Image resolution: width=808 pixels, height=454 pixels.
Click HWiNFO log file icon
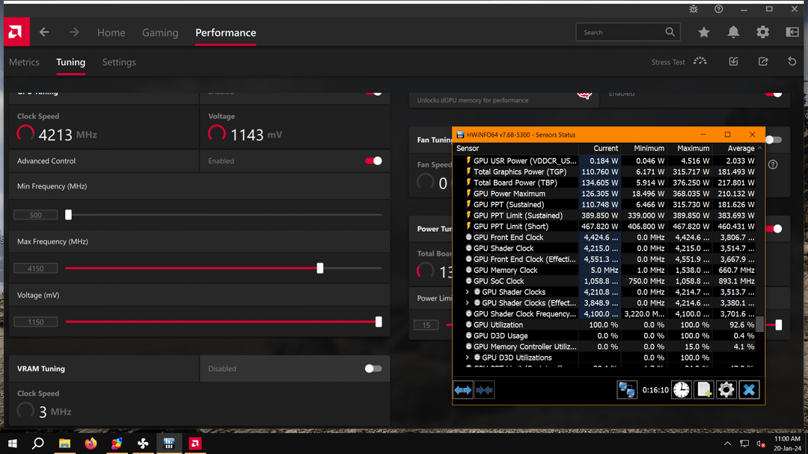tap(704, 390)
